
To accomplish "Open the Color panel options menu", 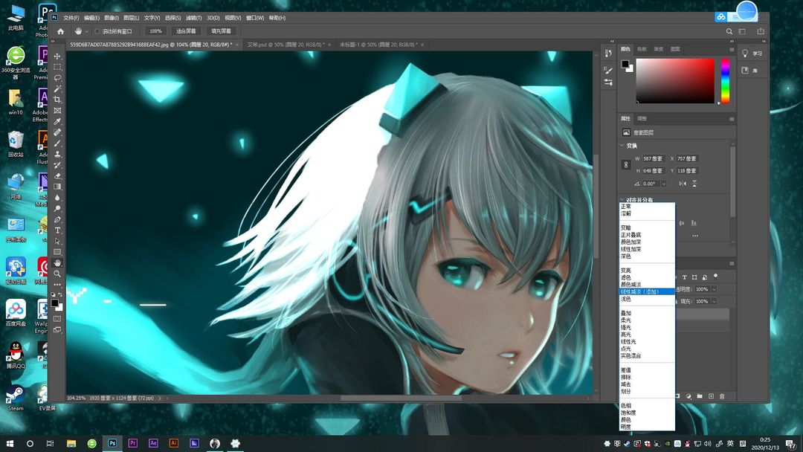I will [732, 49].
